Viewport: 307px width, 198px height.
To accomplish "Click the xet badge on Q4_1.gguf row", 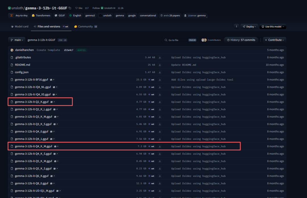I will click(151, 139).
